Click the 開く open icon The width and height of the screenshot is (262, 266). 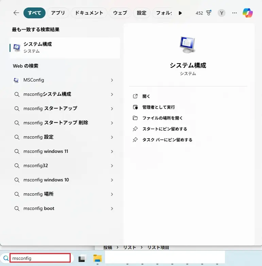pos(135,96)
